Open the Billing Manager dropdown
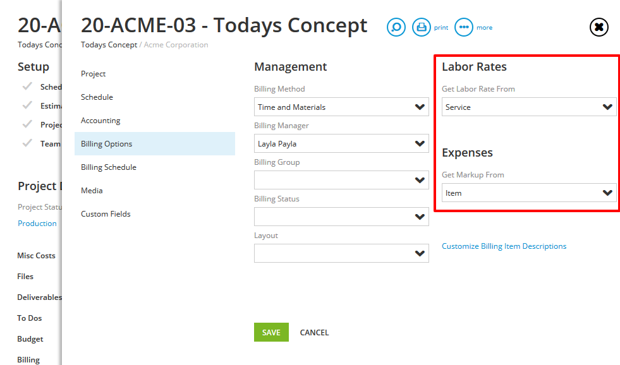 (341, 144)
